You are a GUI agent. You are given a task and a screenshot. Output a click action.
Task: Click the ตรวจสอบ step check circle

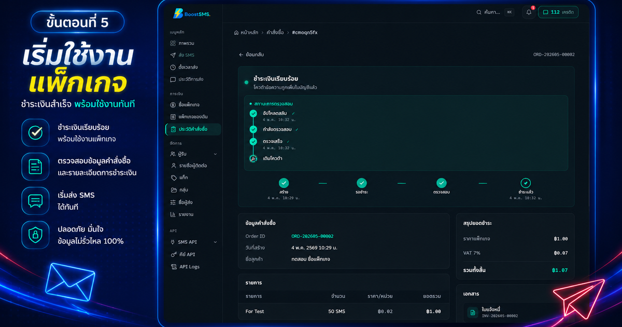pos(441,183)
